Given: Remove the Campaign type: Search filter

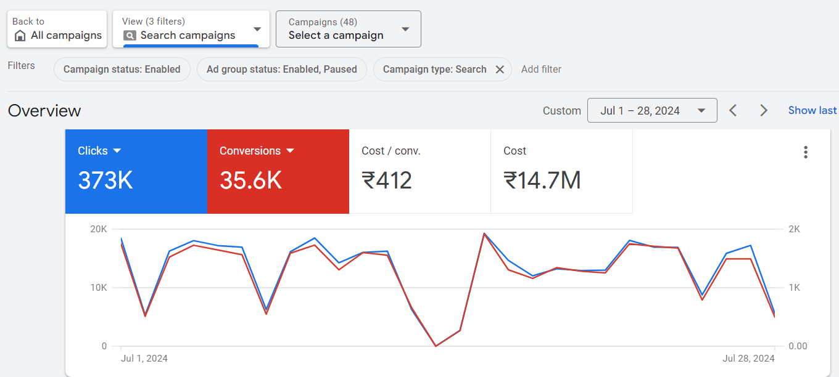Looking at the screenshot, I should pos(500,70).
